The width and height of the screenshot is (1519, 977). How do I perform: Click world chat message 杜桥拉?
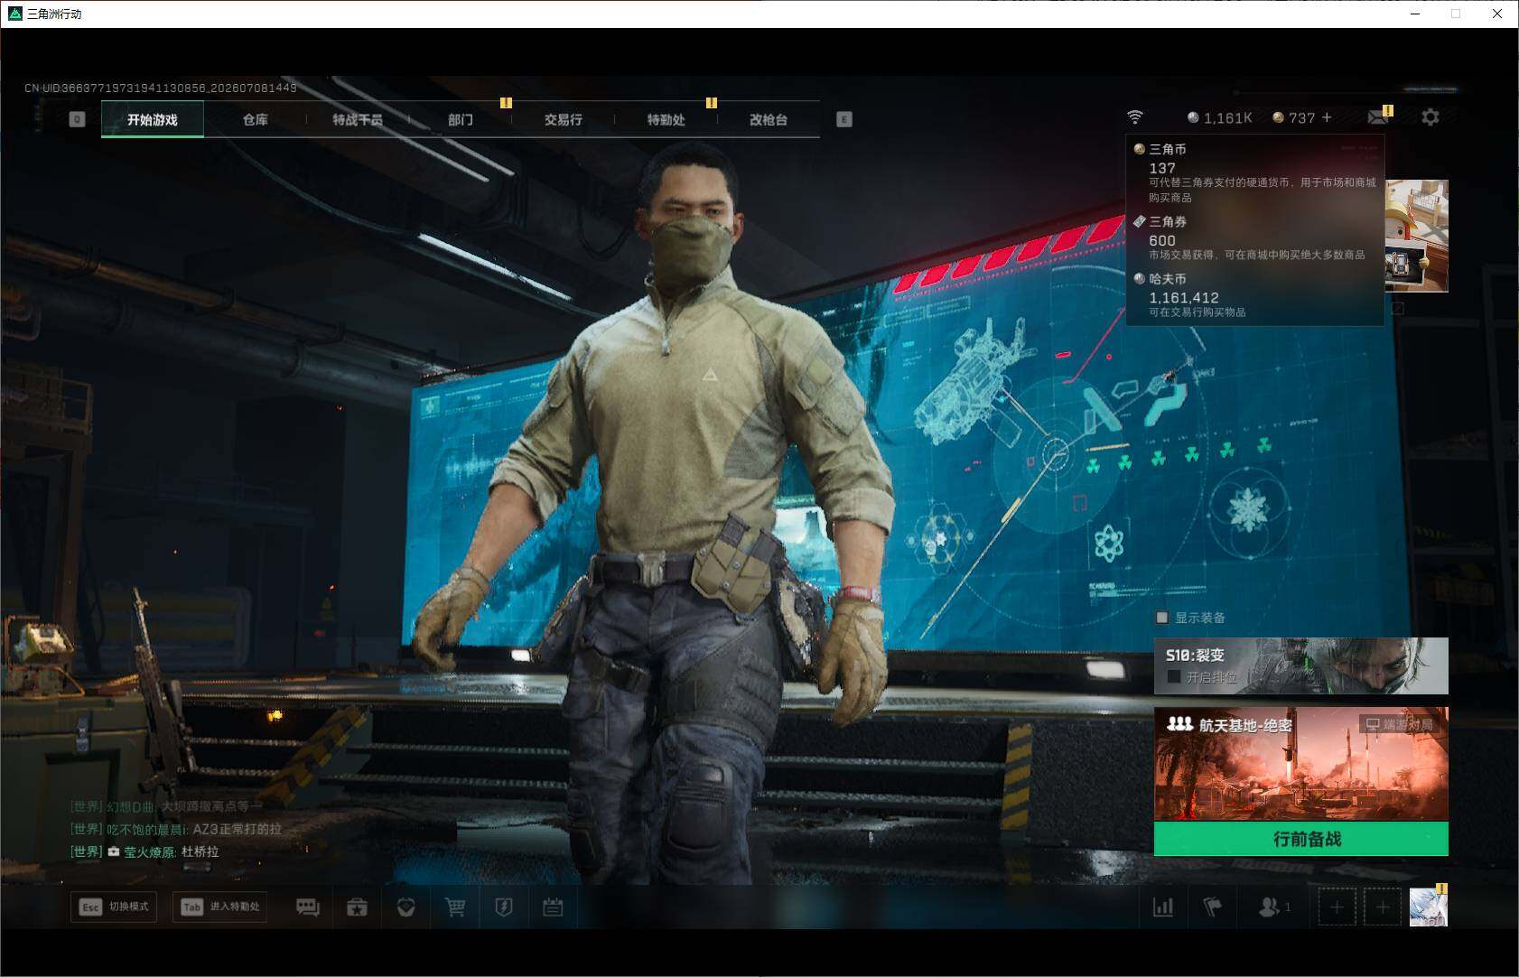coord(200,851)
